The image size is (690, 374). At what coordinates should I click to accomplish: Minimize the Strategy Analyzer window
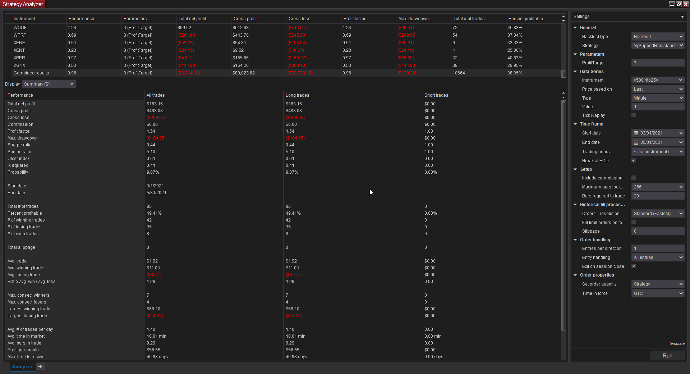pyautogui.click(x=672, y=4)
